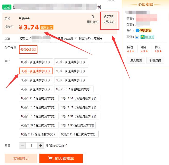Click the 每日必买 promotion tag
This screenshot has width=169, height=165.
click(x=47, y=28)
